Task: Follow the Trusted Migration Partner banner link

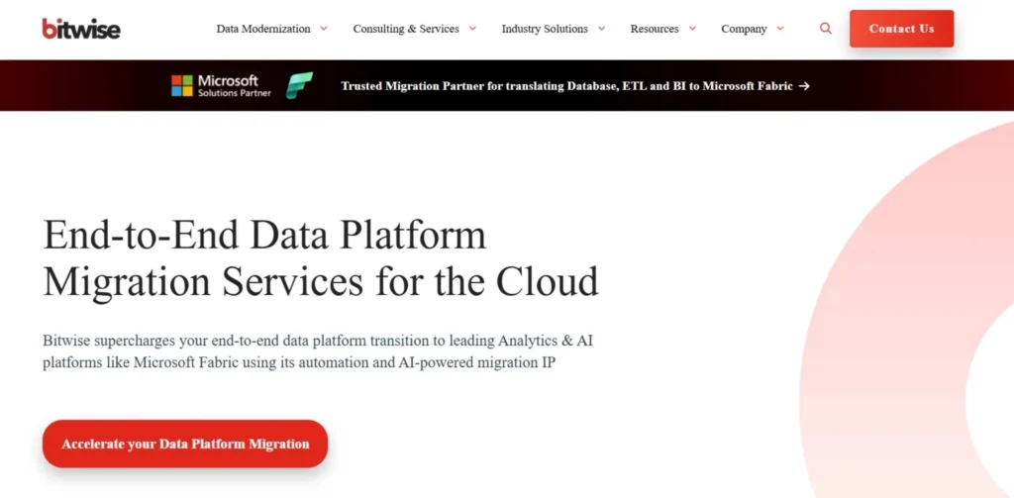Action: pos(566,86)
